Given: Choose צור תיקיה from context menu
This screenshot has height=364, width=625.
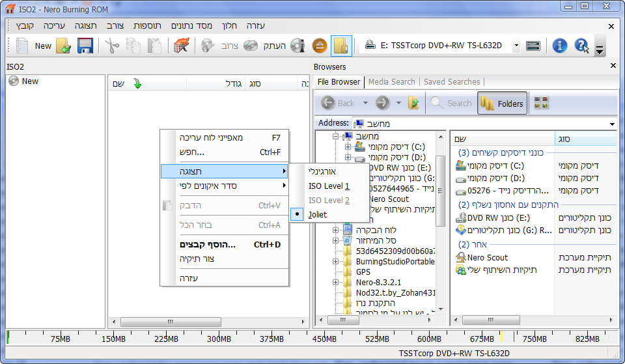Looking at the screenshot, I should [225, 259].
